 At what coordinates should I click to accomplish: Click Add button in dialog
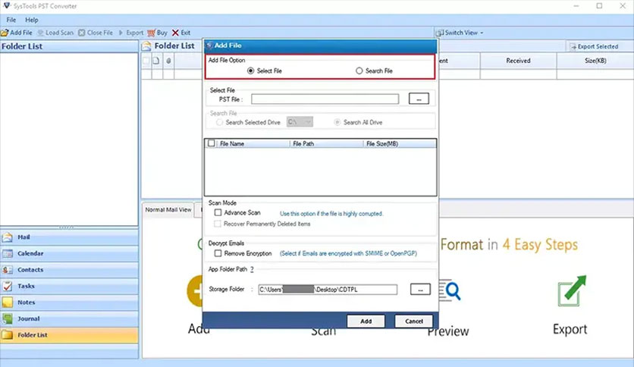tap(366, 322)
